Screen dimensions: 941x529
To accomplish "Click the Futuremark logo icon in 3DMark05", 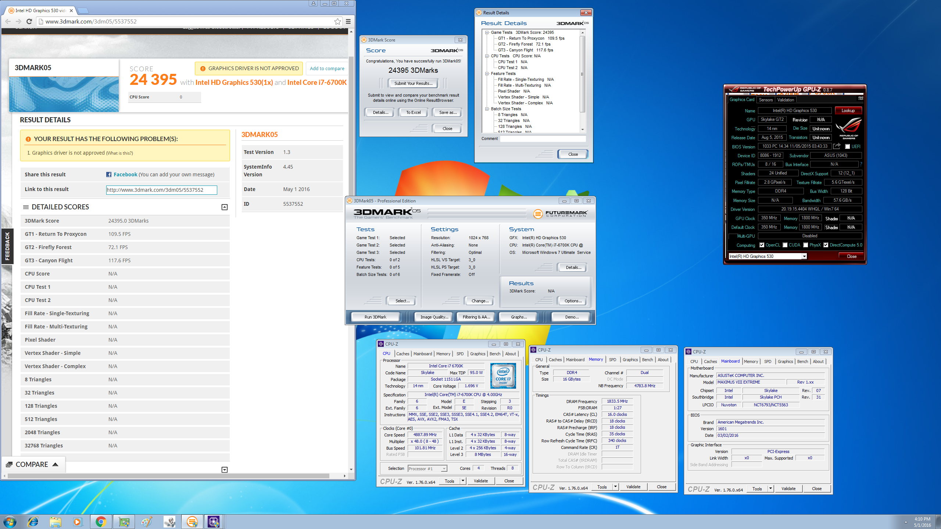I will click(538, 213).
